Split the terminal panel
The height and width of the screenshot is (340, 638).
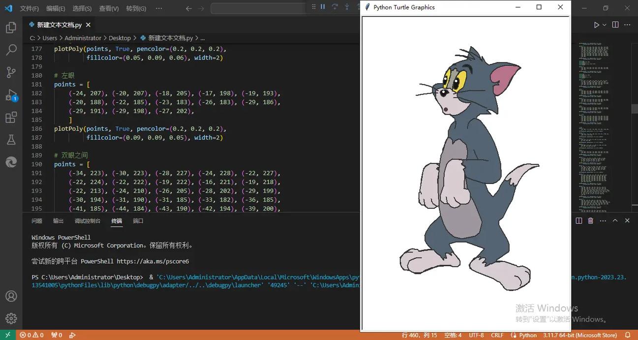coord(579,221)
